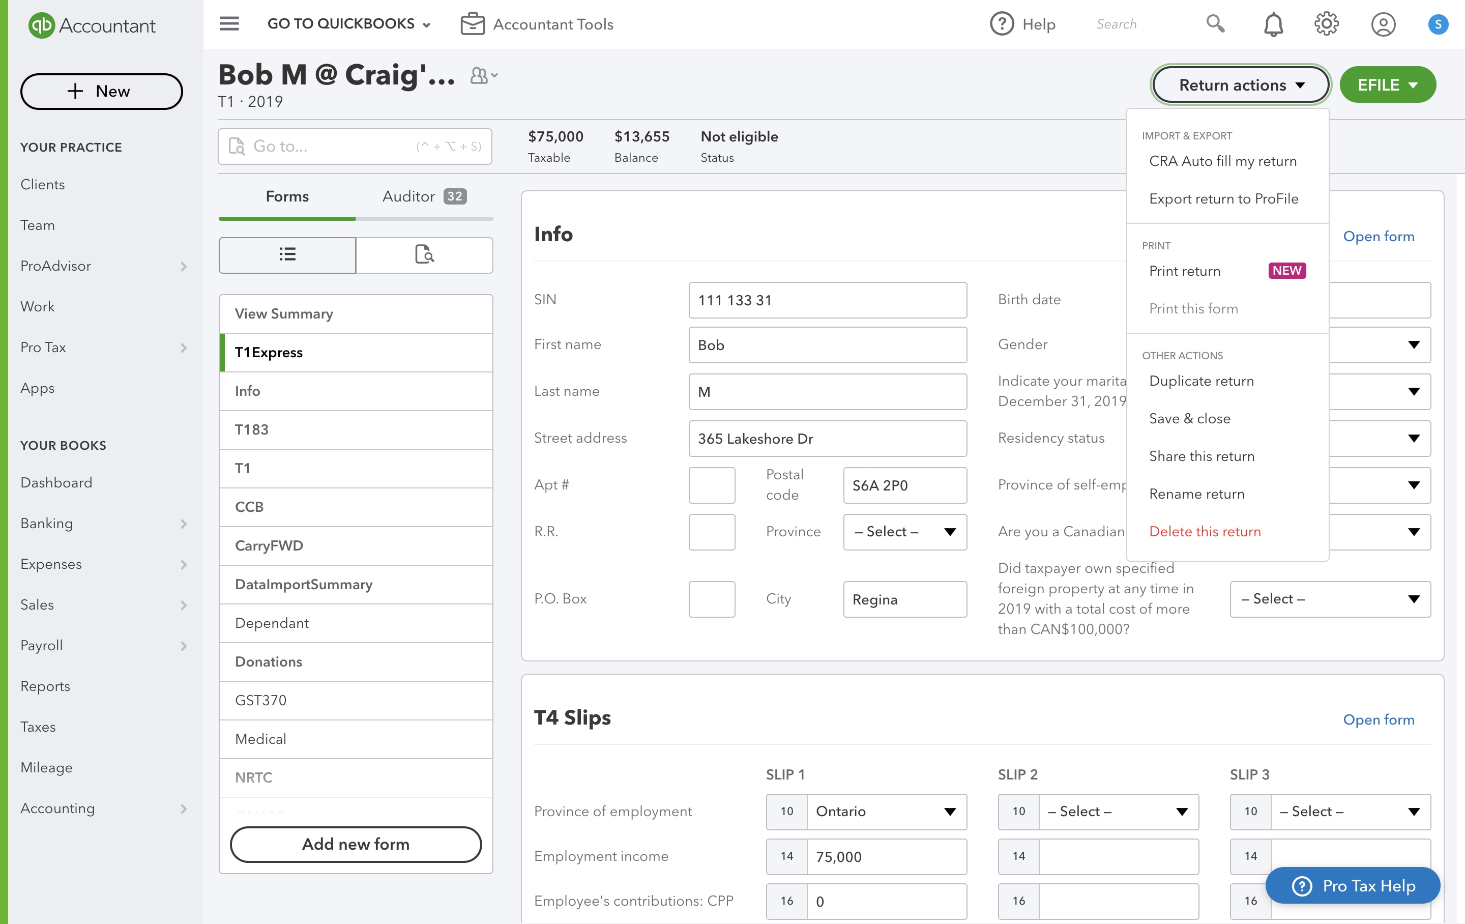This screenshot has height=924, width=1465.
Task: Open Dashboard in sidebar
Action: (x=56, y=483)
